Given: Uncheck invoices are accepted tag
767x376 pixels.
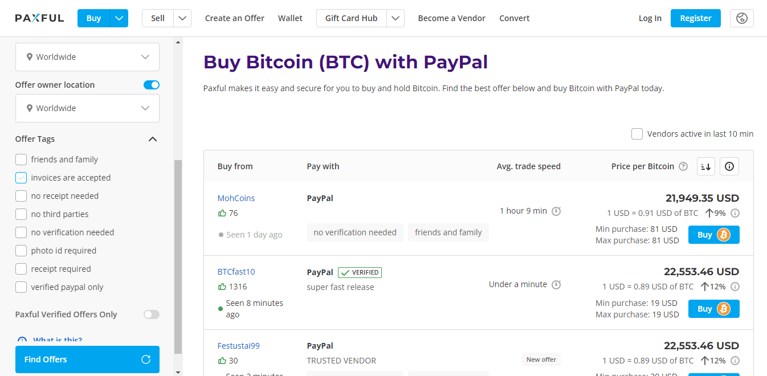Looking at the screenshot, I should click(x=21, y=178).
